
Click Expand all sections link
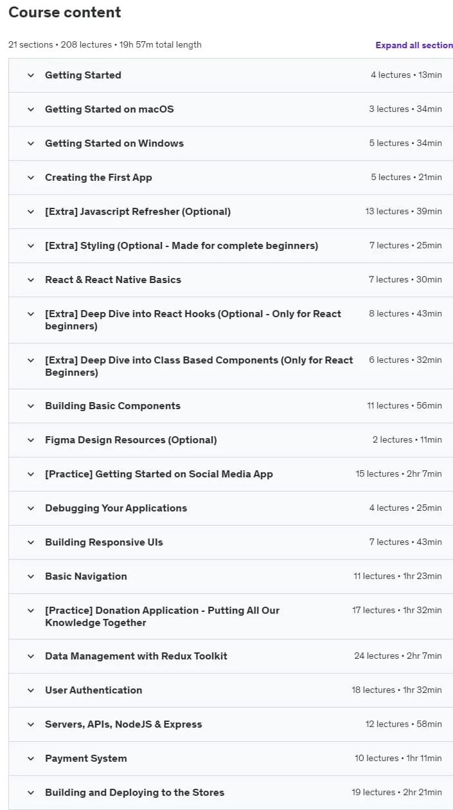pos(414,45)
